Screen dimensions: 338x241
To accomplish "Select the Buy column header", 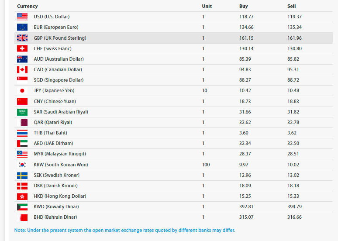I will point(244,6).
